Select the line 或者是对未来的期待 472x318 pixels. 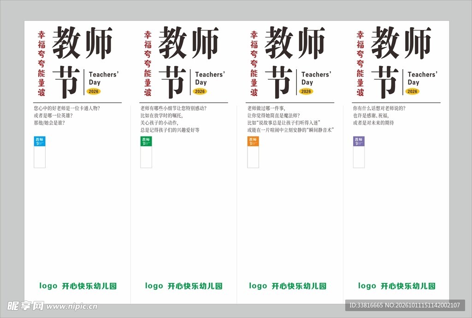373,123
